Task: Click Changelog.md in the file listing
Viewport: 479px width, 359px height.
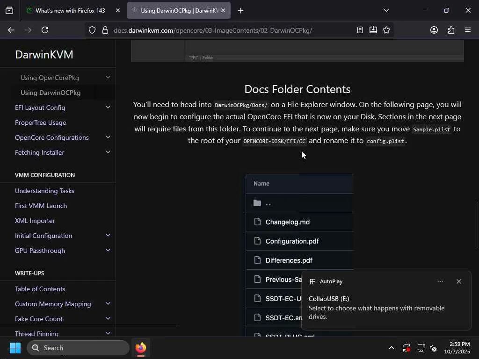Action: pyautogui.click(x=288, y=222)
